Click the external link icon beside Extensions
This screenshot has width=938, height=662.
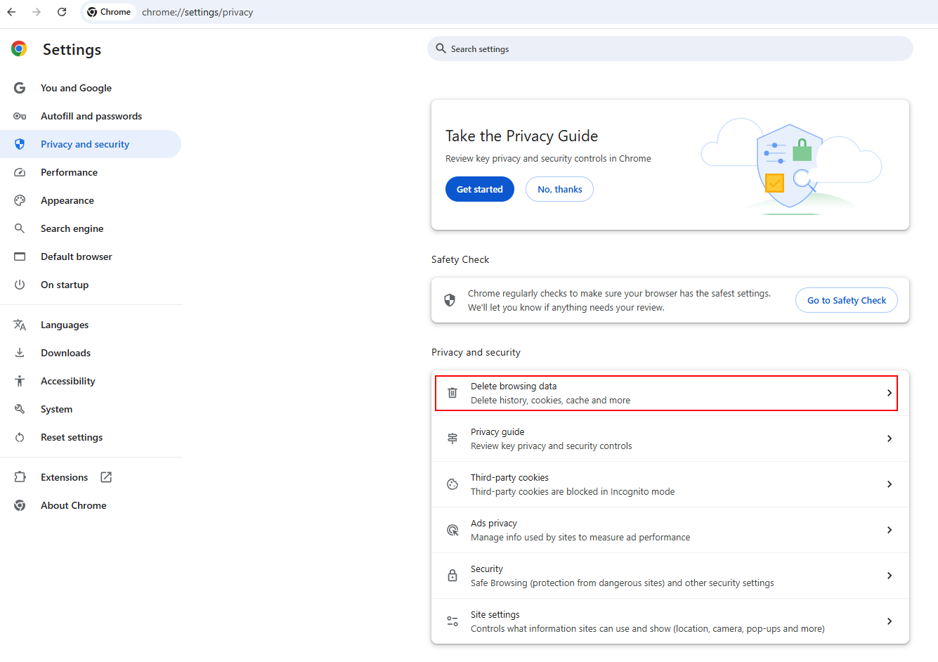(106, 477)
